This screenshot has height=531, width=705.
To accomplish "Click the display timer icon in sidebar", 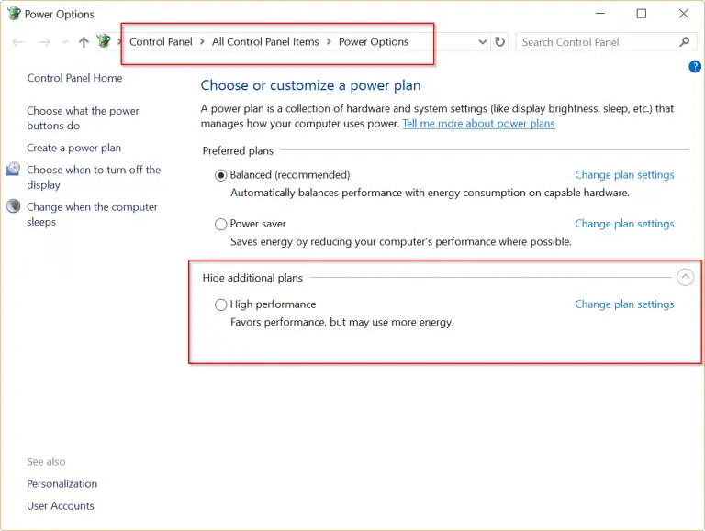I will click(x=13, y=169).
